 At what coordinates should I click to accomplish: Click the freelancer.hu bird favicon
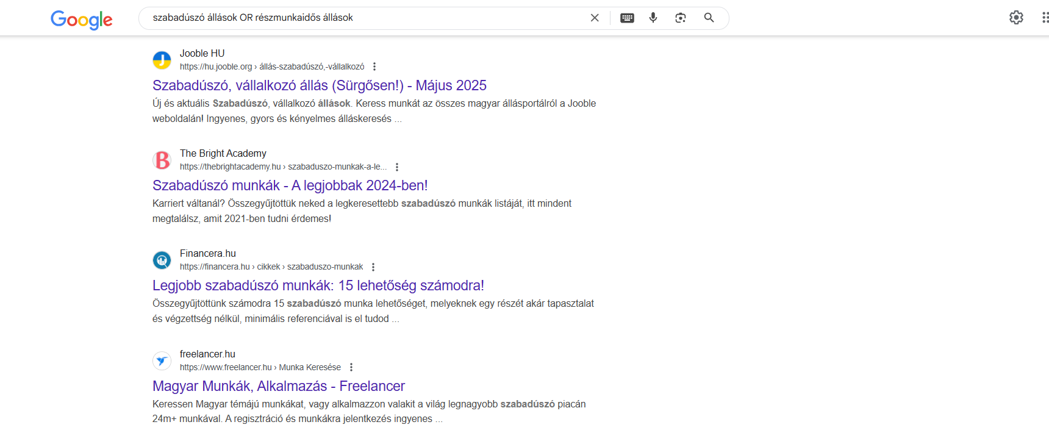point(162,361)
